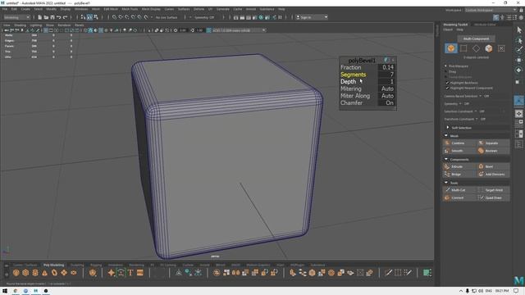525x295 pixels.
Task: Open the Shading panel menu
Action: point(20,25)
